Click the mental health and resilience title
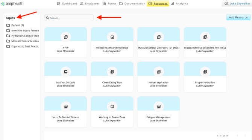Image resolution: width=252 pixels, height=140 pixels. [112, 48]
